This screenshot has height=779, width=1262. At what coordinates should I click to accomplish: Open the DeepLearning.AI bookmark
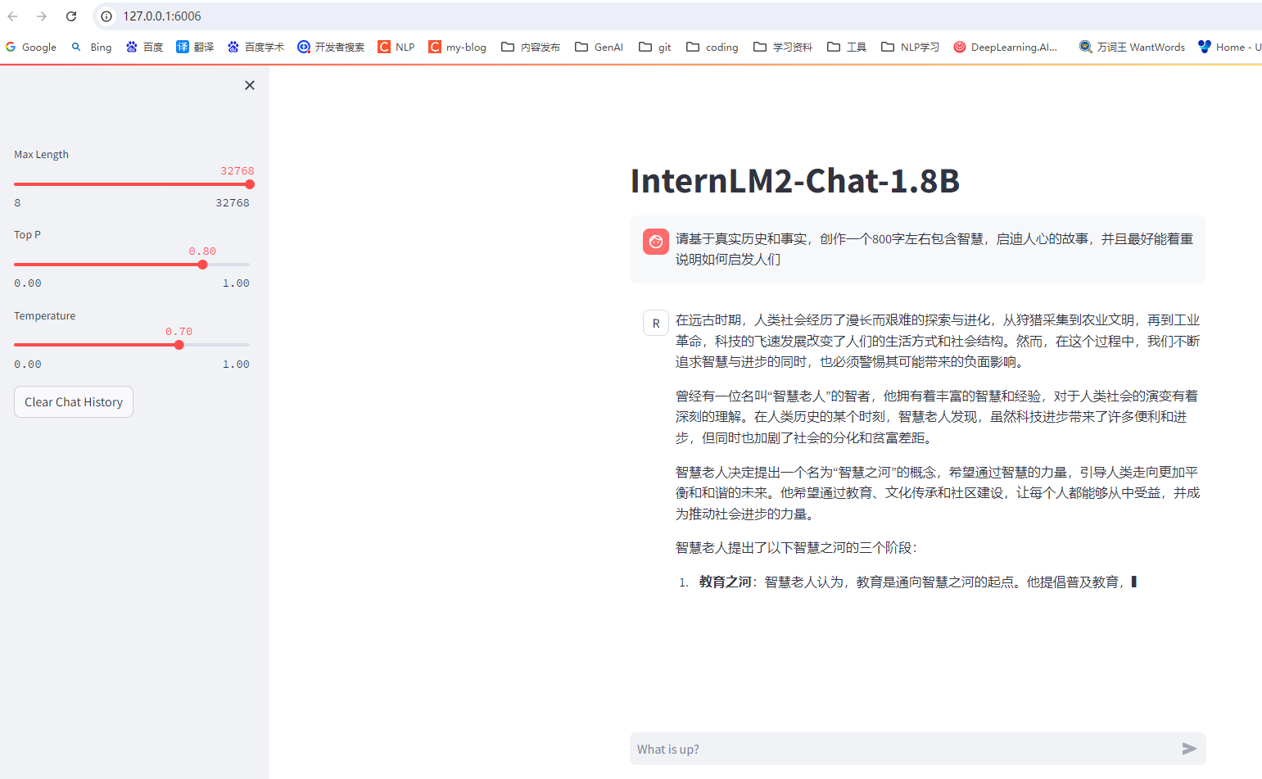tap(1006, 47)
